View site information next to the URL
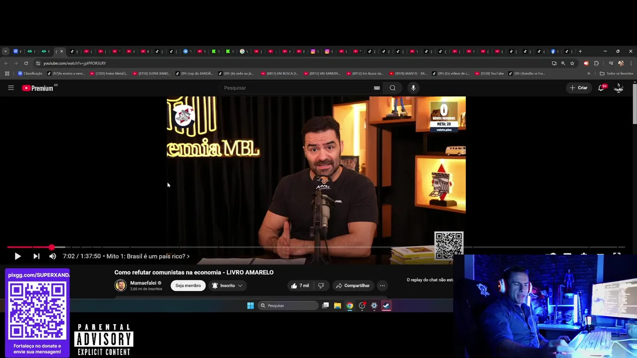The height and width of the screenshot is (358, 637). [x=38, y=63]
